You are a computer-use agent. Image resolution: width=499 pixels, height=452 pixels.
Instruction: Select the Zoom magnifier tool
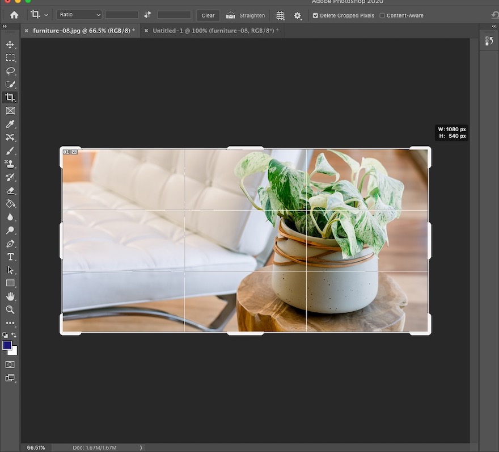click(10, 309)
